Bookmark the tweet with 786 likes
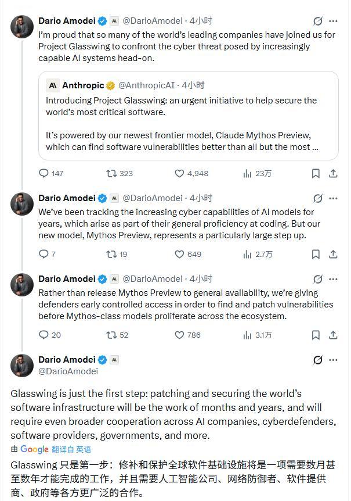 pyautogui.click(x=316, y=335)
